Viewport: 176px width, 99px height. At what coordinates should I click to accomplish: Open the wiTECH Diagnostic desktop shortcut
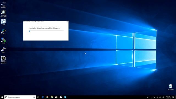coord(3,5)
